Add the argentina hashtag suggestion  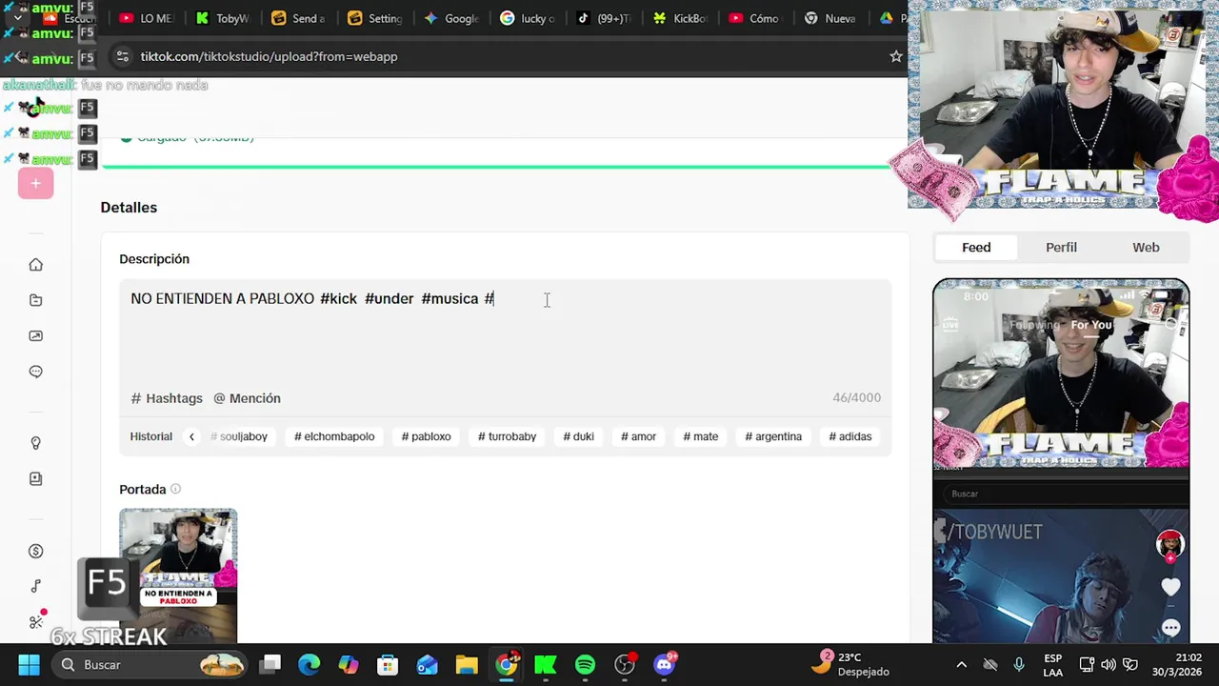click(x=773, y=436)
